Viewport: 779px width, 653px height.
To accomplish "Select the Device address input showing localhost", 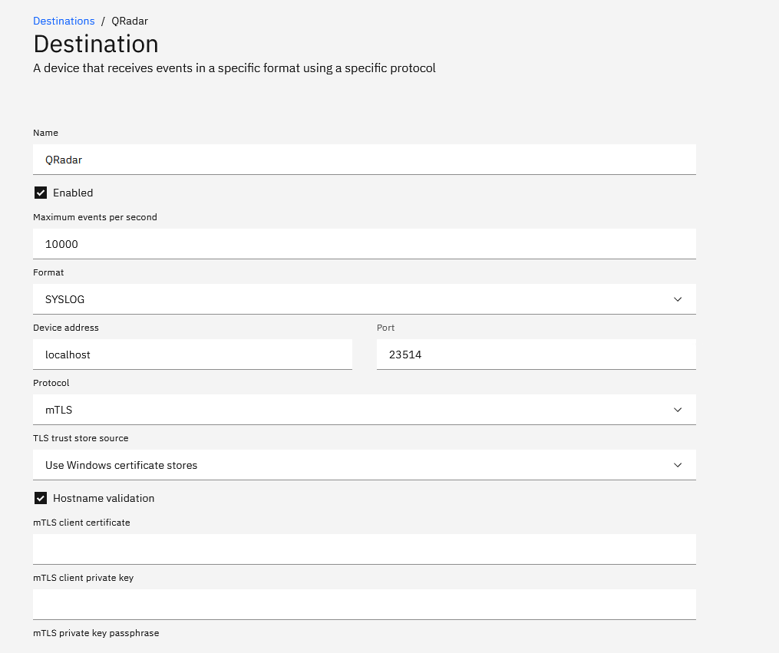I will pyautogui.click(x=192, y=354).
